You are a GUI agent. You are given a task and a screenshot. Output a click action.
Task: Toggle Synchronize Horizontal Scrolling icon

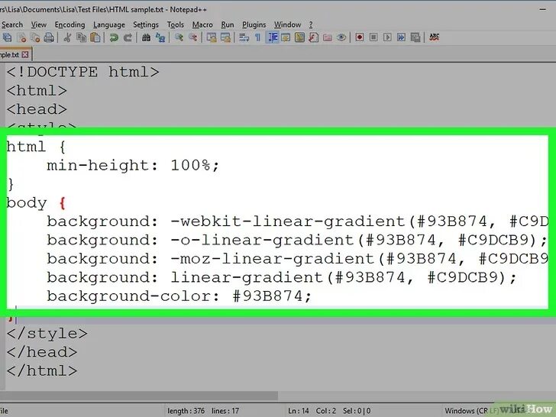coord(225,37)
